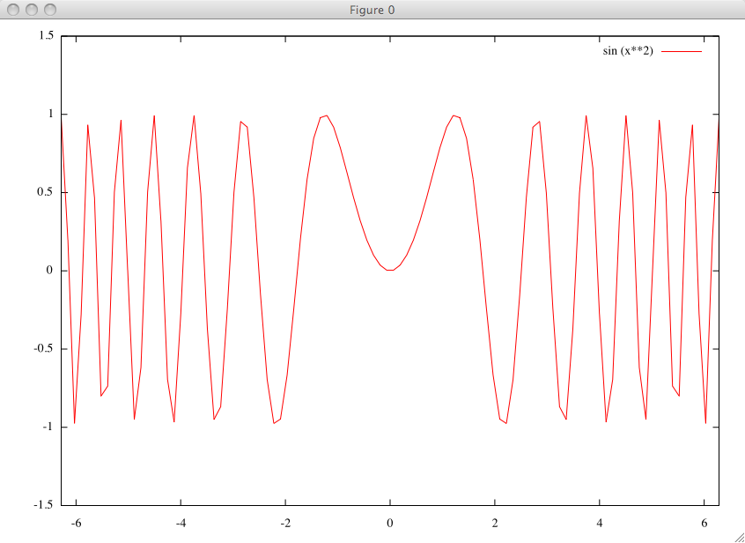Click the Figure 0 window title
This screenshot has width=745, height=543.
tap(372, 10)
